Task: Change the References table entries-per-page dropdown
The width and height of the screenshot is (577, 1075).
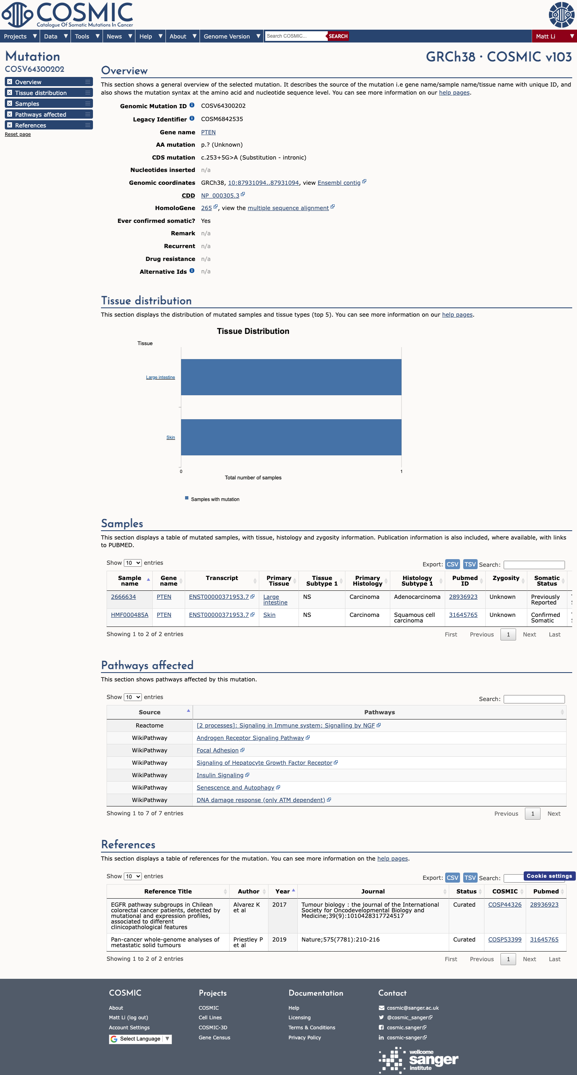Action: tap(133, 876)
